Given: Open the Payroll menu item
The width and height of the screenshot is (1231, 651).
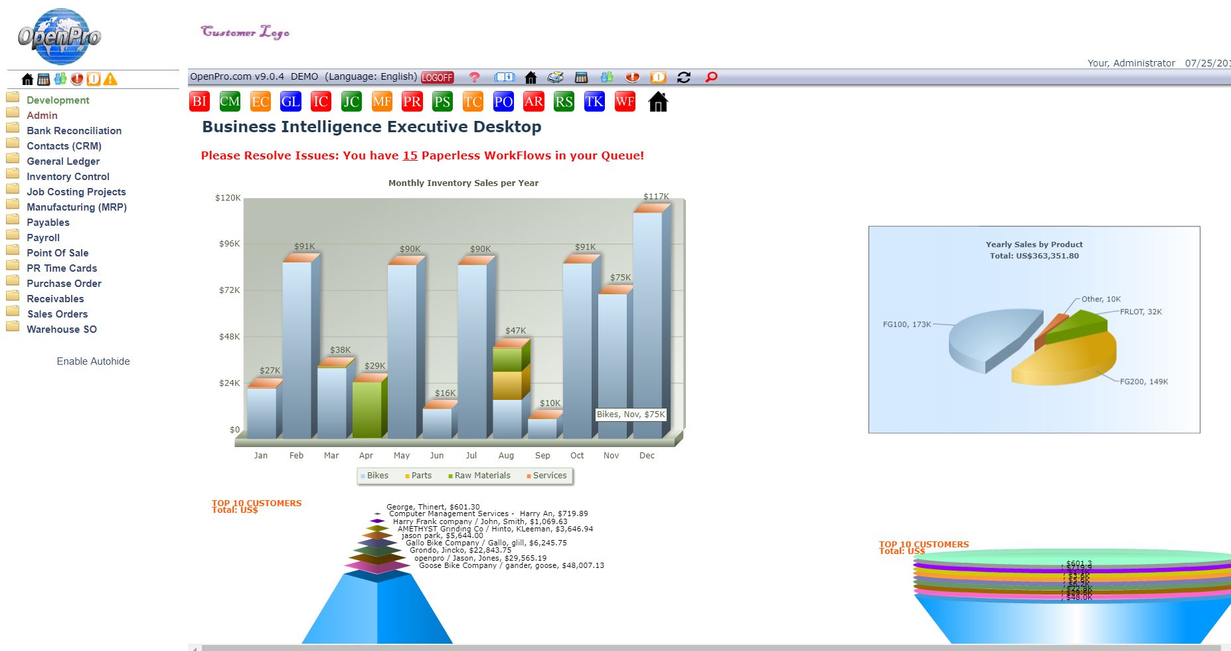Looking at the screenshot, I should pos(43,238).
